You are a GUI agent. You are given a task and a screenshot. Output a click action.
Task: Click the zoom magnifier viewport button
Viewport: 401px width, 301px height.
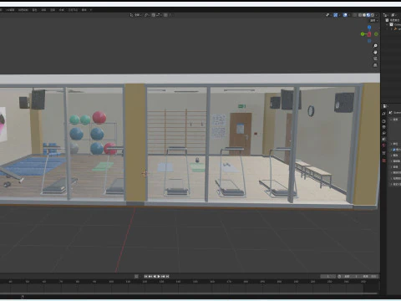[375, 46]
